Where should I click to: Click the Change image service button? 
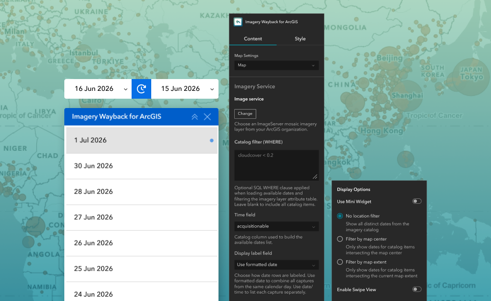245,114
